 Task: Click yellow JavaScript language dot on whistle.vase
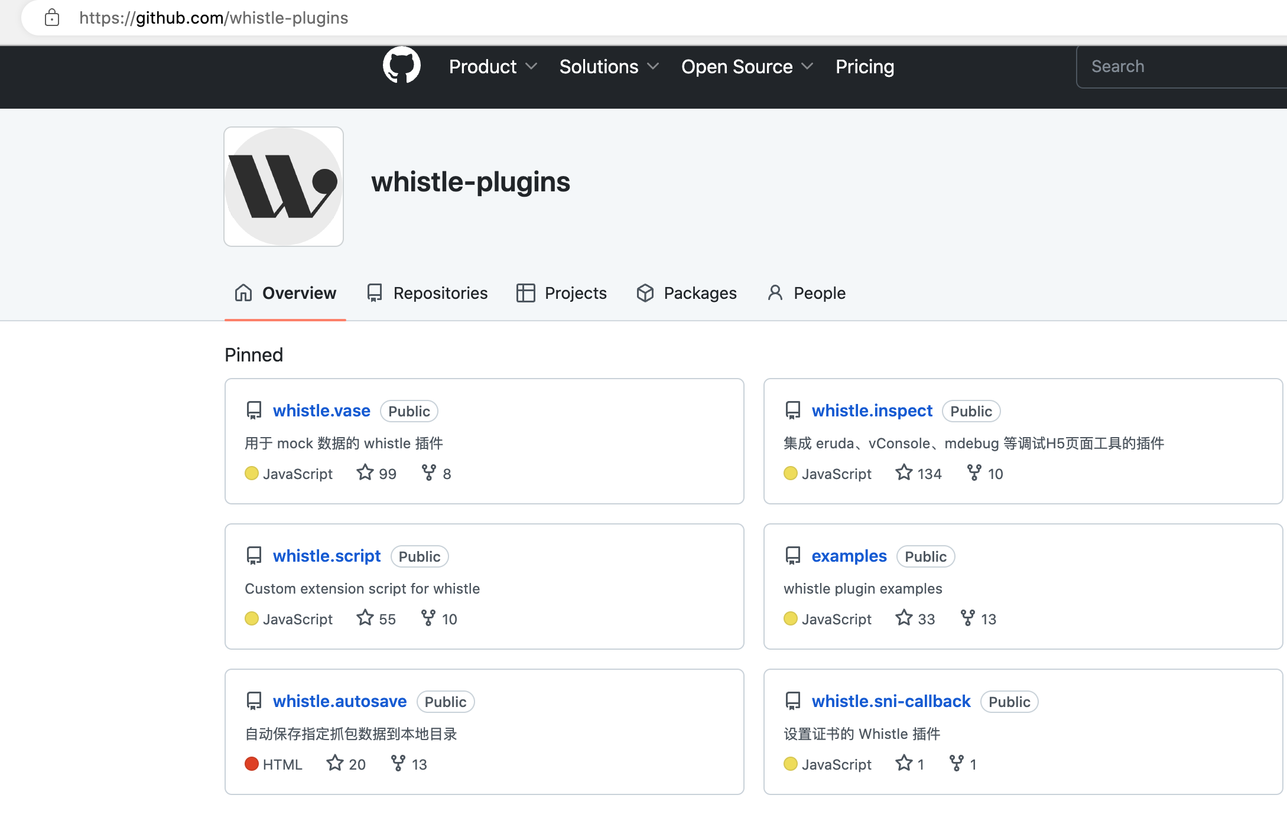coord(252,473)
